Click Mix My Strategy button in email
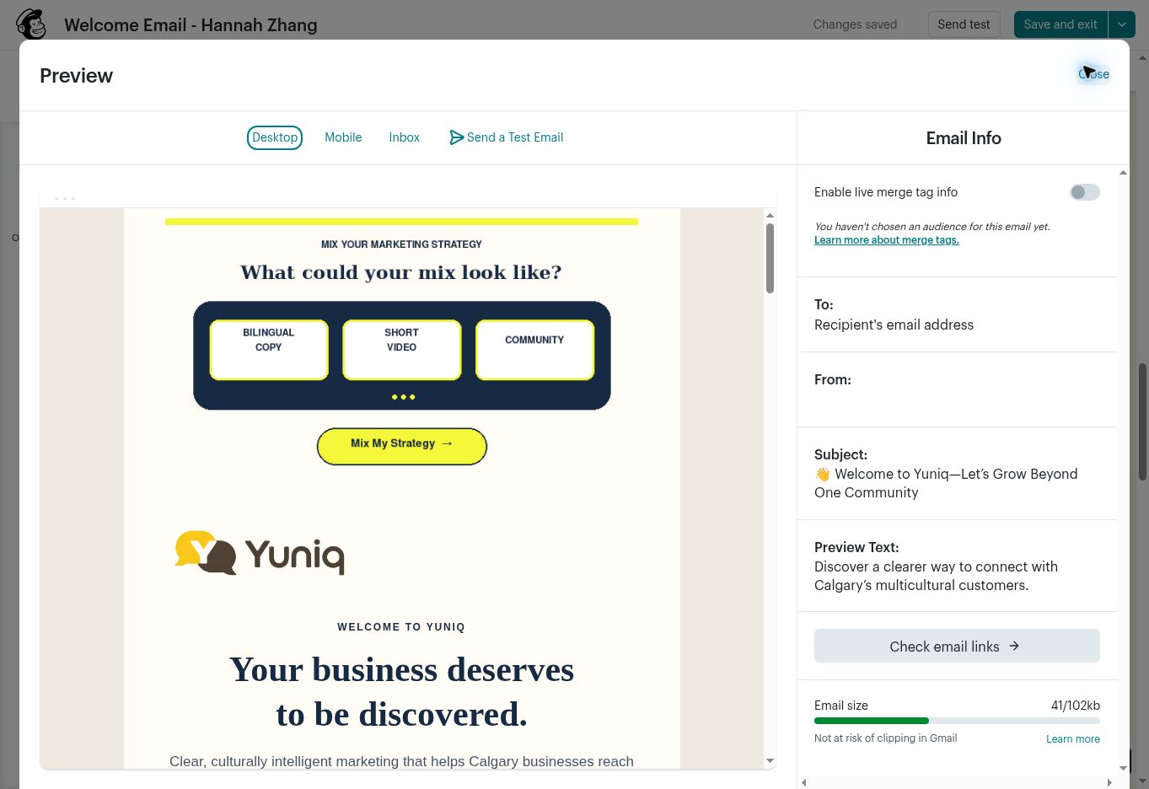The width and height of the screenshot is (1149, 789). pos(402,446)
